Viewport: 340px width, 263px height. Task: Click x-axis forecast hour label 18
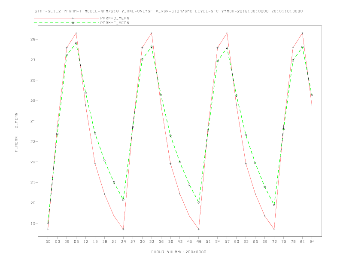[x=104, y=242]
